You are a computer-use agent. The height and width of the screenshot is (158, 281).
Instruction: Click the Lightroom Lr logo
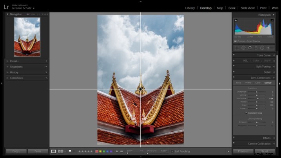pos(6,7)
